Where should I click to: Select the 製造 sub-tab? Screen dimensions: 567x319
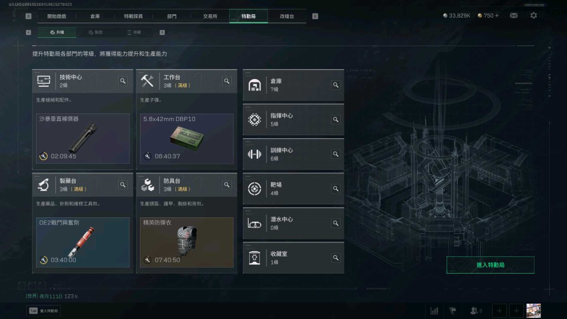pyautogui.click(x=96, y=32)
